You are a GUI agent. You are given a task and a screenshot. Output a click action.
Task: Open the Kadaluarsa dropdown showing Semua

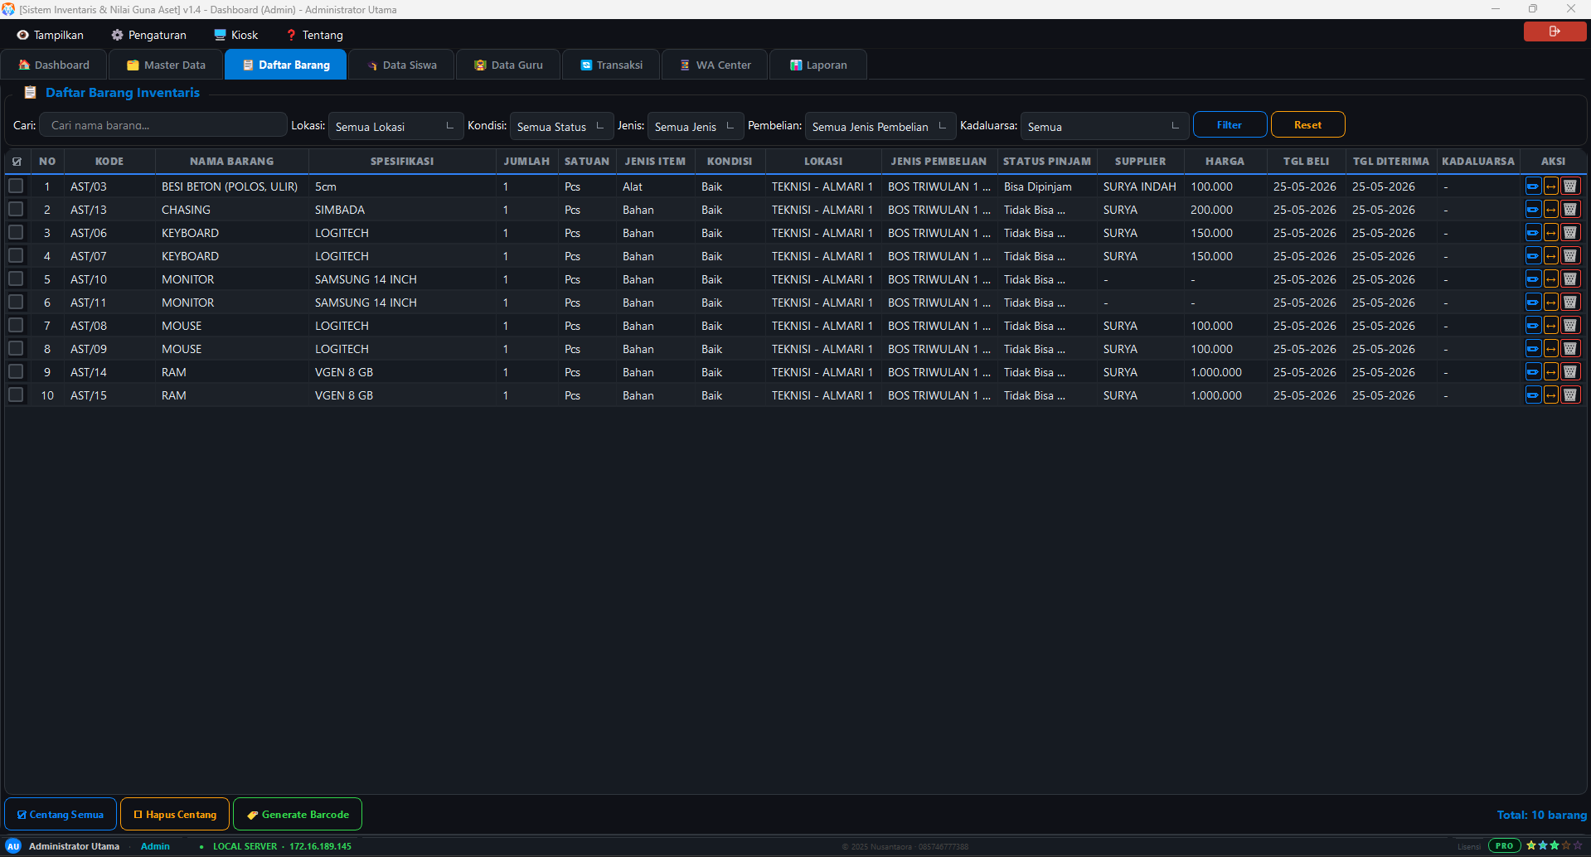[1104, 126]
